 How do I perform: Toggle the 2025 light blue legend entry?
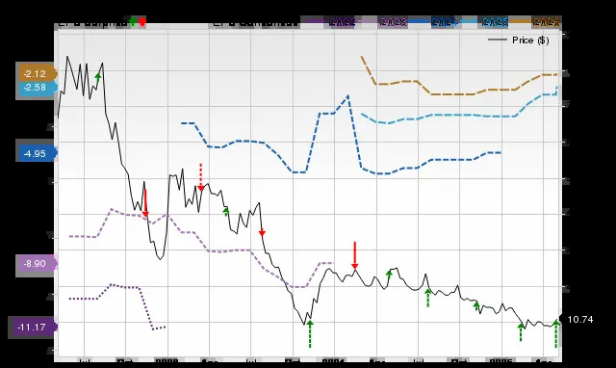tap(485, 21)
